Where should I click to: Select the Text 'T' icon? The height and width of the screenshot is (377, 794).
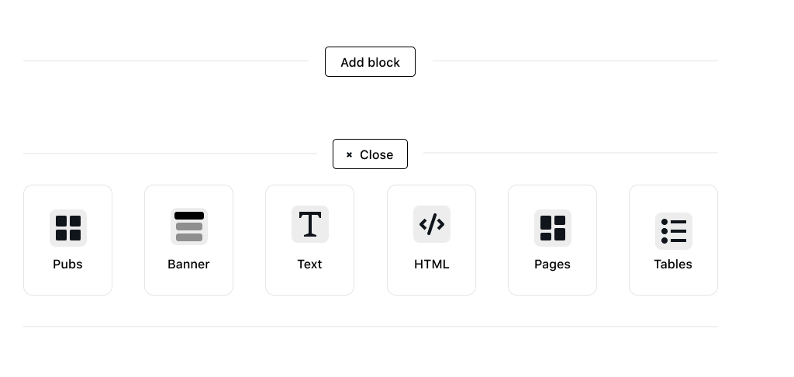310,224
